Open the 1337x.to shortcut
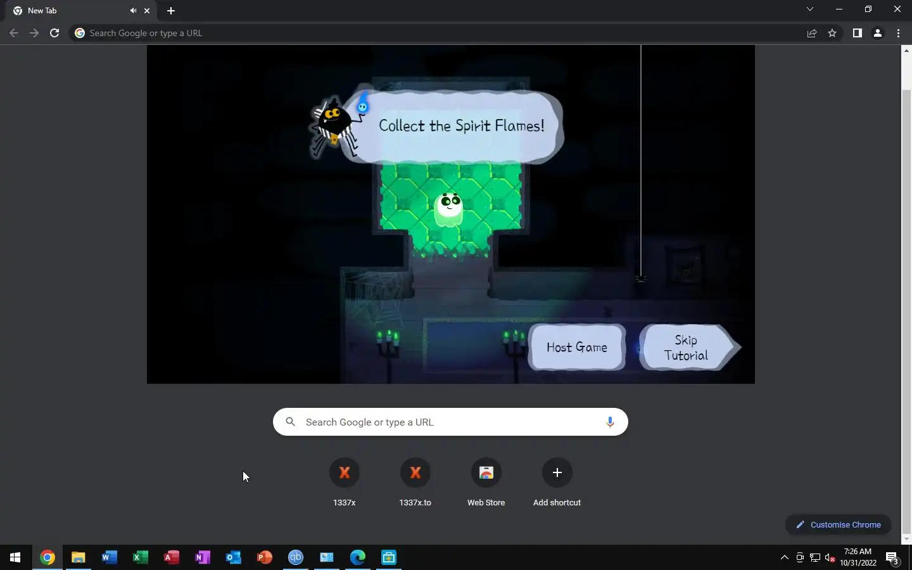The height and width of the screenshot is (570, 912). click(415, 483)
